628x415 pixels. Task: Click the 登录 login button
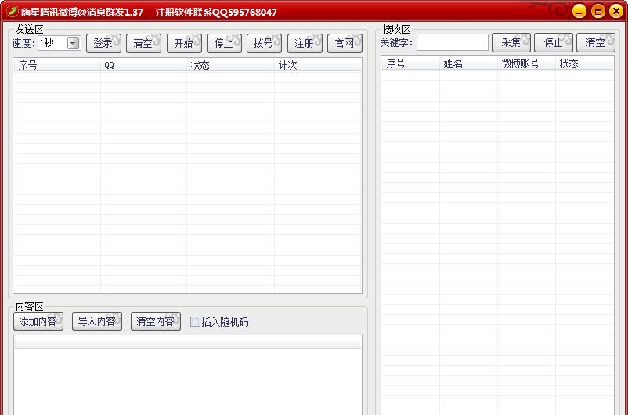point(103,43)
